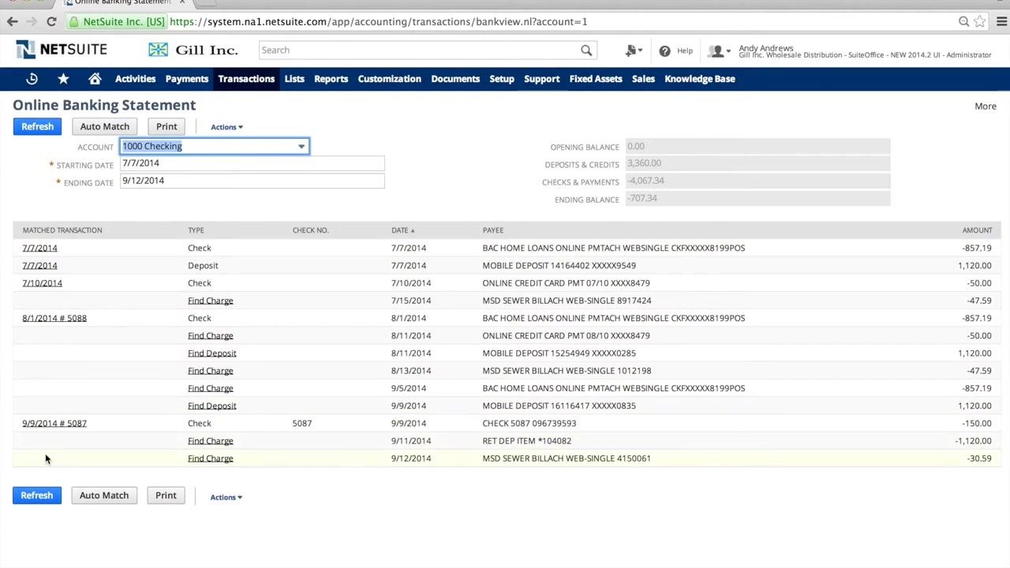Image resolution: width=1010 pixels, height=568 pixels.
Task: Click Find Deposit for 8/11/2014 mobile deposit
Action: point(212,353)
